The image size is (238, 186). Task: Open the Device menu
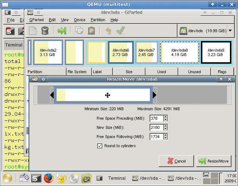tap(80, 20)
